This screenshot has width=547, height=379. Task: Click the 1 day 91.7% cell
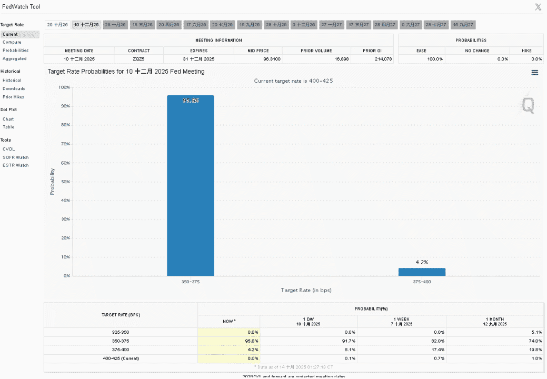click(x=309, y=341)
